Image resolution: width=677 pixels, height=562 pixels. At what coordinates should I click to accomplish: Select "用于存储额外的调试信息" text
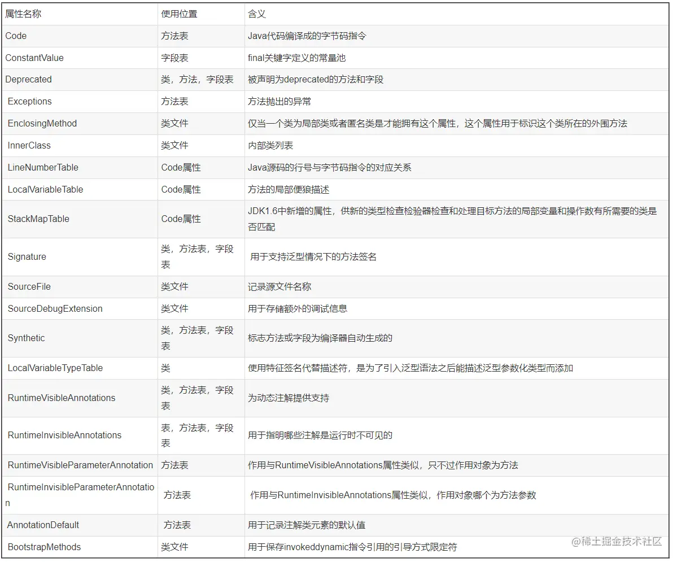coord(298,309)
